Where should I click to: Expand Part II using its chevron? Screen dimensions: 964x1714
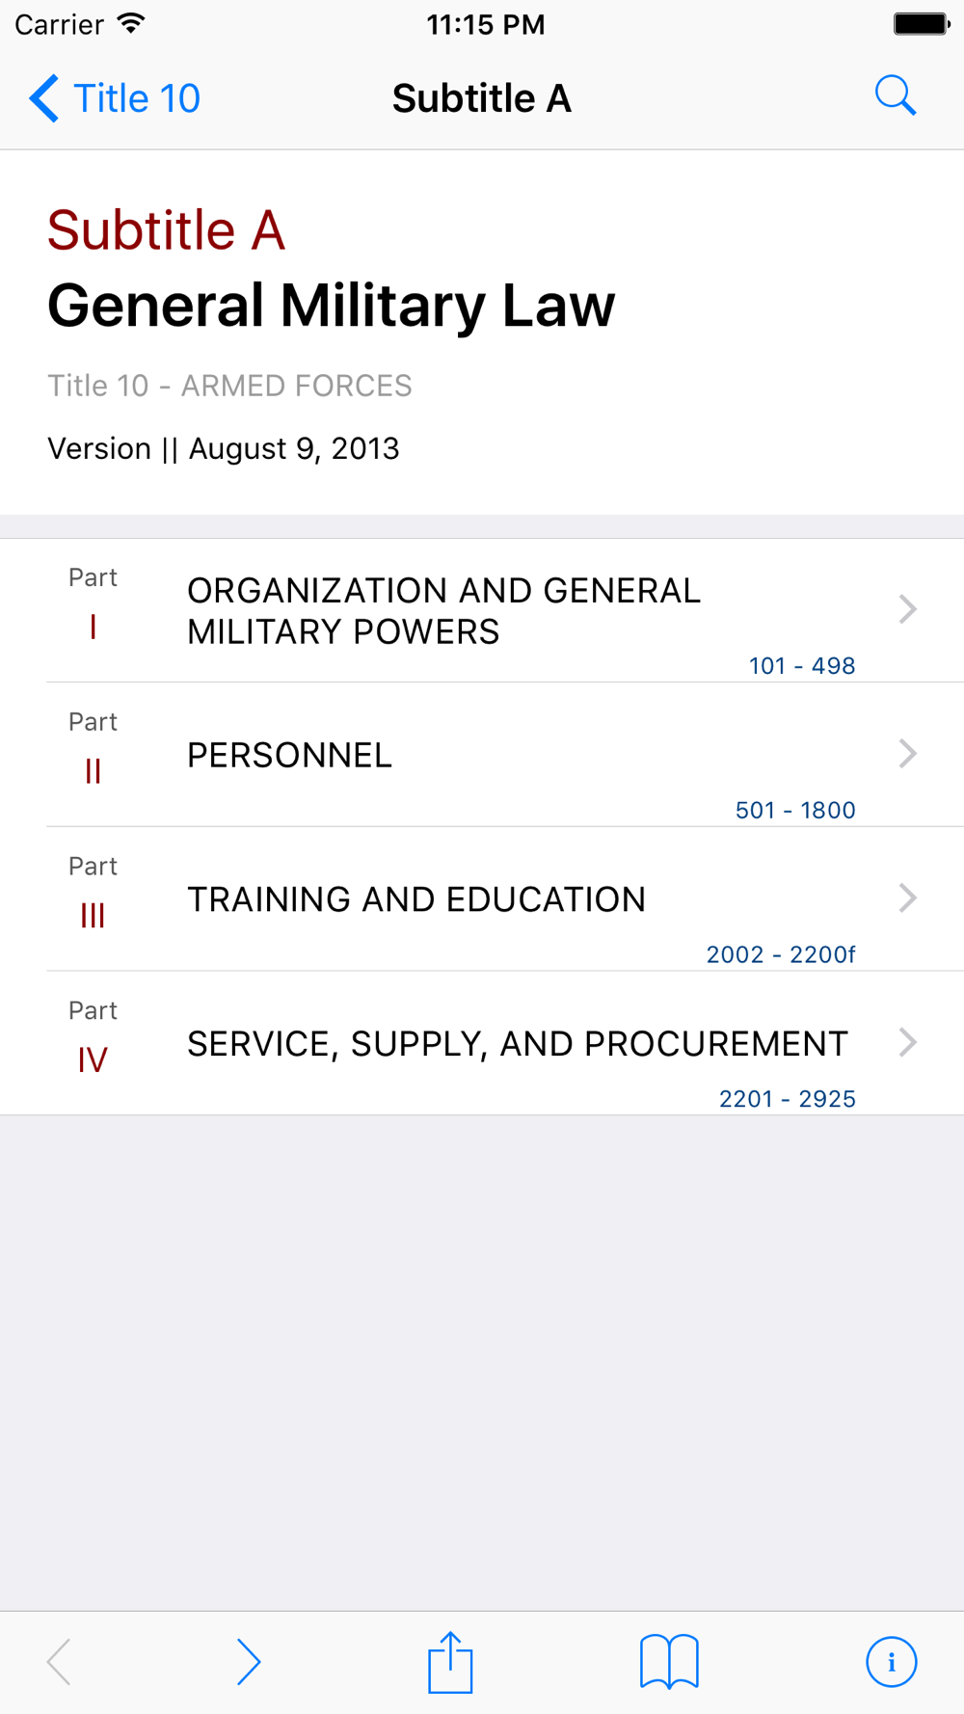point(907,754)
